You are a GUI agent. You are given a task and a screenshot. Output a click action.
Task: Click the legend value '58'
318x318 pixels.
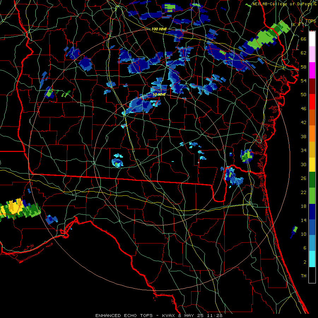304,67
